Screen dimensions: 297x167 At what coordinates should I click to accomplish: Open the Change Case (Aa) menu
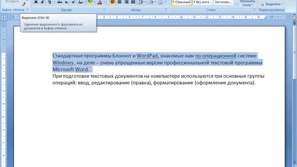81,2
